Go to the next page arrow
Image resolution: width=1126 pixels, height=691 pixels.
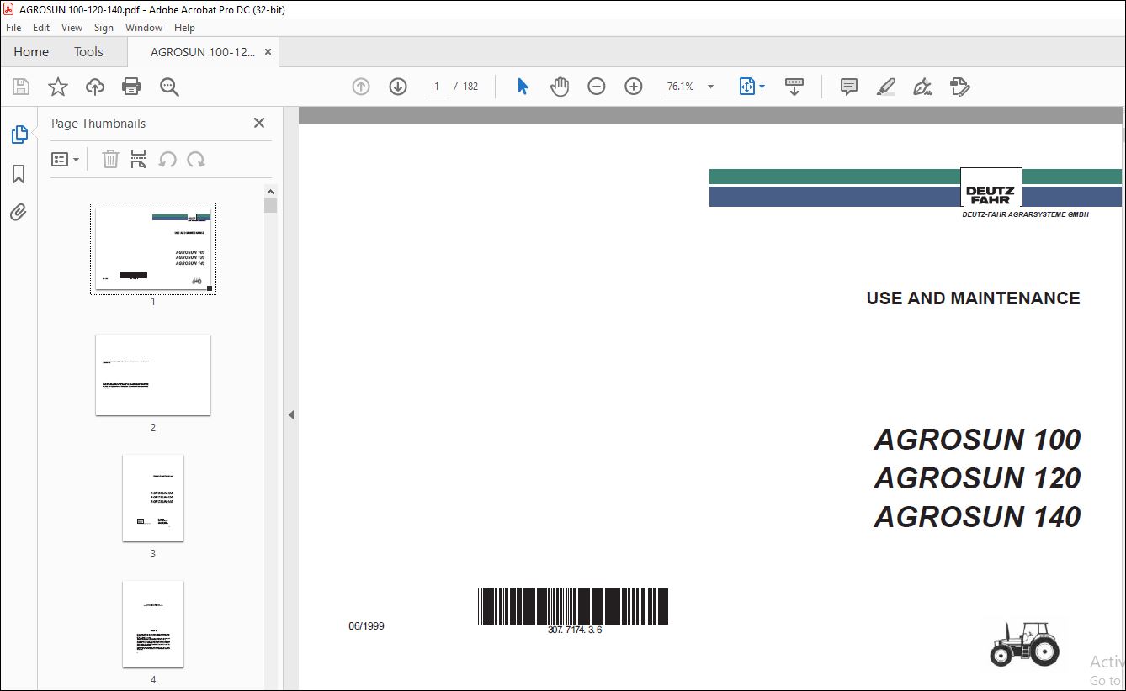[398, 87]
